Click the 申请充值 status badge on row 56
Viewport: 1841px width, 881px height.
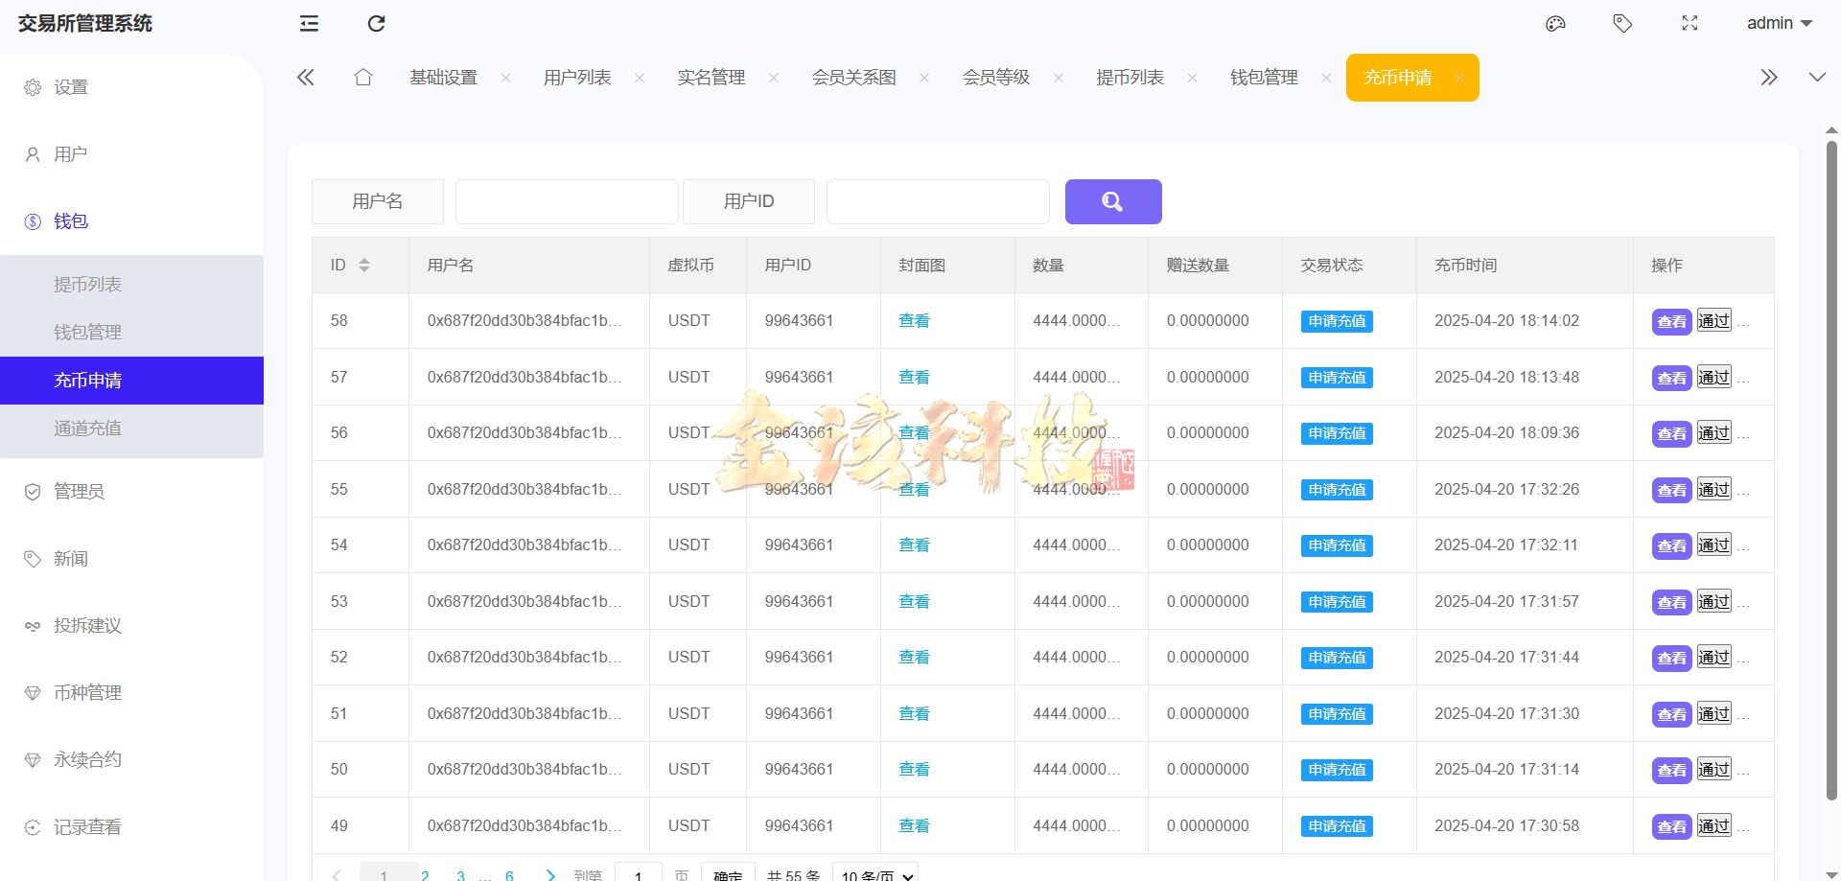1336,432
